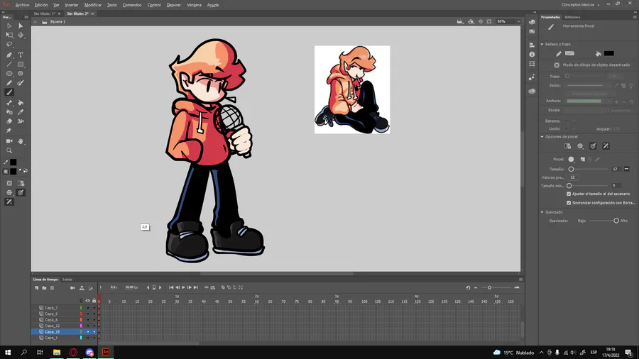
Task: Adjust the 'Suavizado' smoothing slider handle
Action: pyautogui.click(x=616, y=221)
